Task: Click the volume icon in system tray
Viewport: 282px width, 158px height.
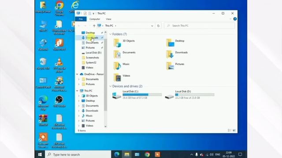Action: [211, 154]
